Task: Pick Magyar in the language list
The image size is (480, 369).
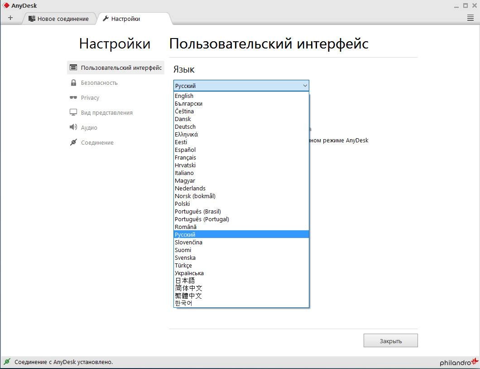Action: pos(241,180)
